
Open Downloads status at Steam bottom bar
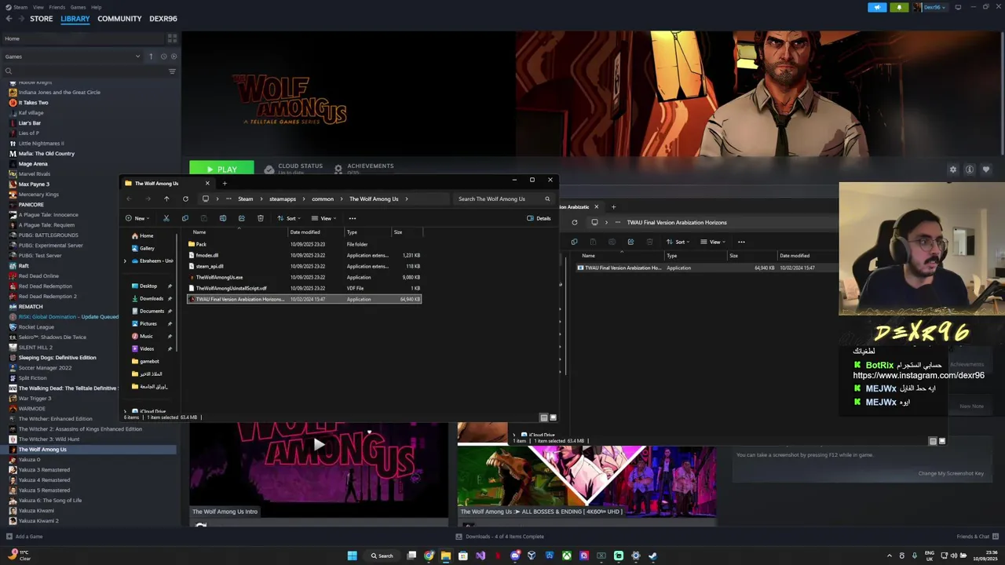tap(500, 537)
